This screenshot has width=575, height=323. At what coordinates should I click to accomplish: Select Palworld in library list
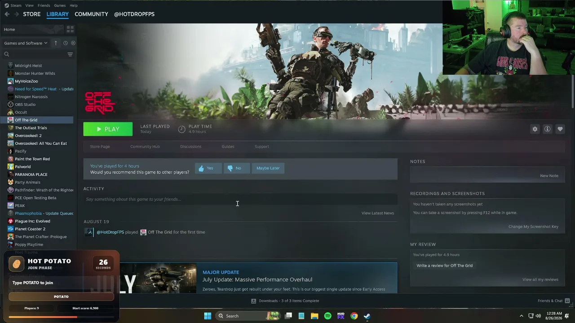pos(23,166)
